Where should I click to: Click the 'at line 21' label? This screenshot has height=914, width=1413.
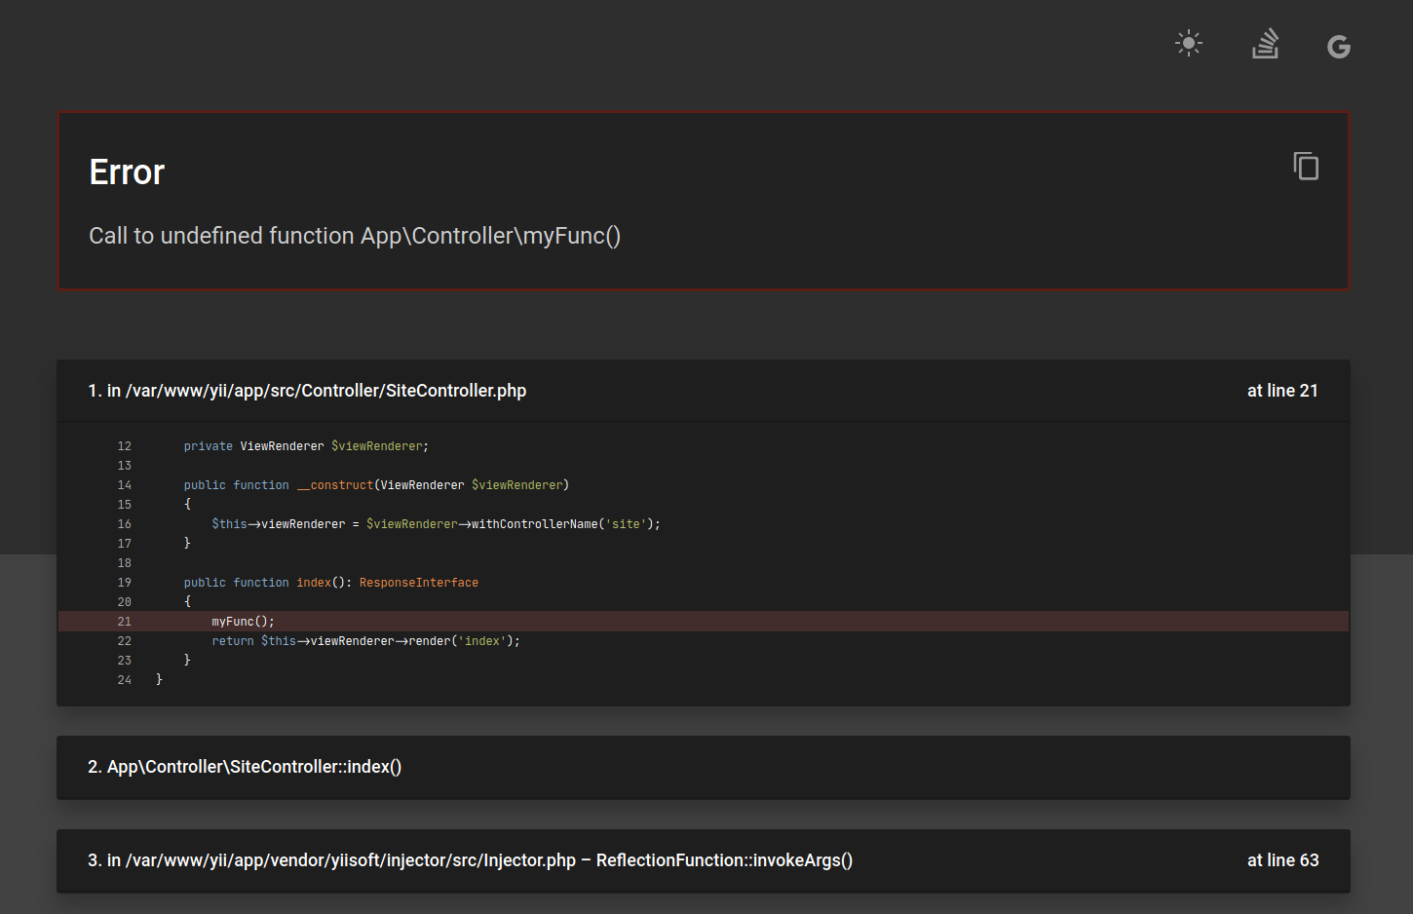(x=1282, y=390)
